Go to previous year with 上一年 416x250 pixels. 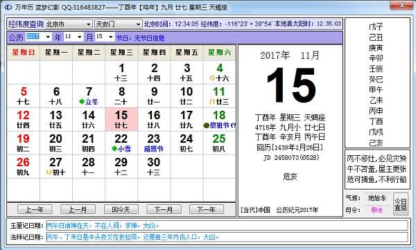coord(35,209)
